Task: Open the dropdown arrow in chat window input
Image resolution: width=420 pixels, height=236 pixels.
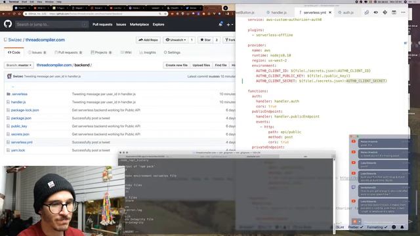Action: click(359, 222)
